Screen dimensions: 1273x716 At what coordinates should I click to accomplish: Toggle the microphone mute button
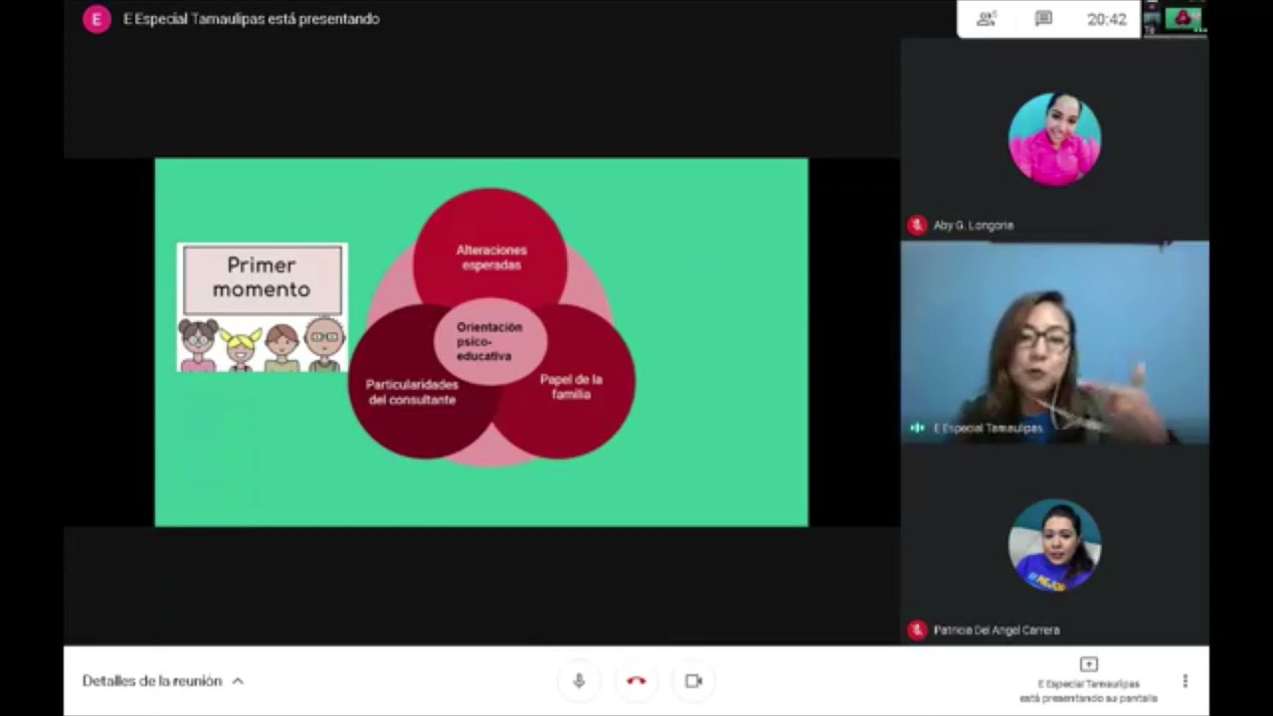coord(579,681)
